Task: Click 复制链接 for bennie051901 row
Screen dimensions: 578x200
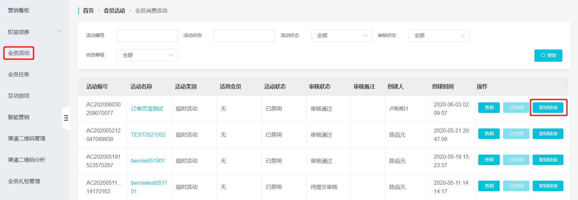Action: point(548,160)
